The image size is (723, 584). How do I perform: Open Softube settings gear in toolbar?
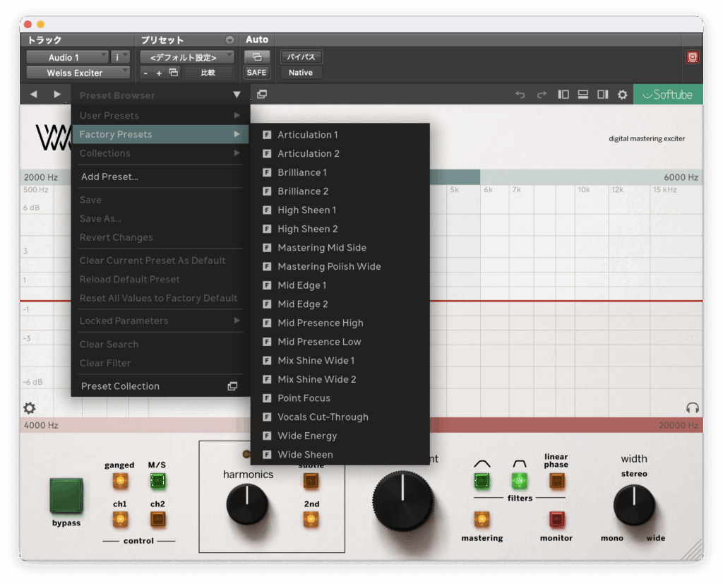(x=623, y=95)
